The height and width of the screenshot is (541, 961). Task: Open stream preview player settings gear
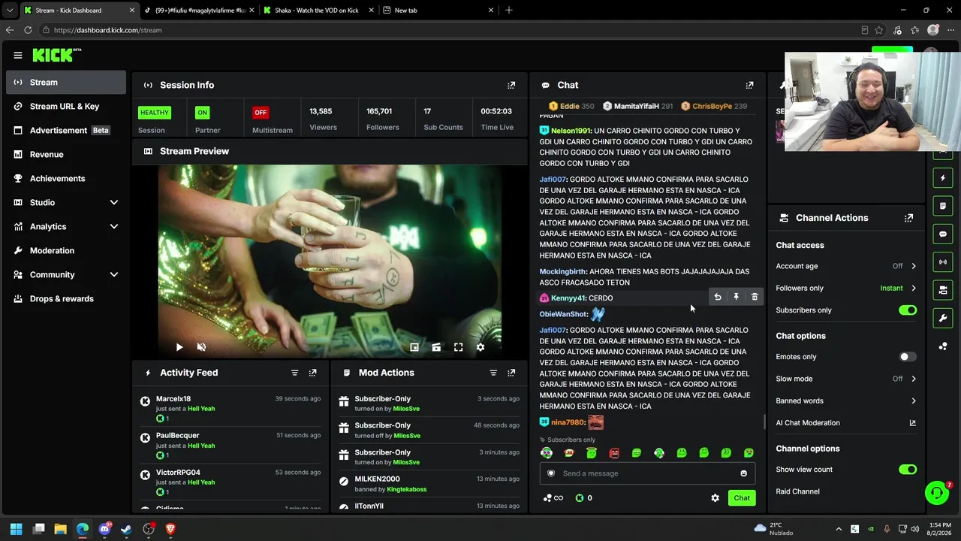pyautogui.click(x=480, y=347)
